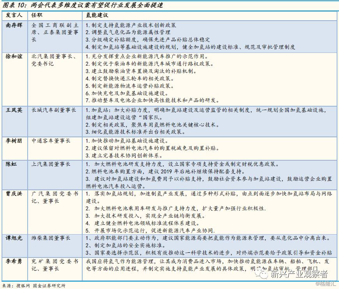The image size is (339, 289).
Task: Click the line '3. 分级确定补贴额度'
Action: pyautogui.click(x=148, y=40)
